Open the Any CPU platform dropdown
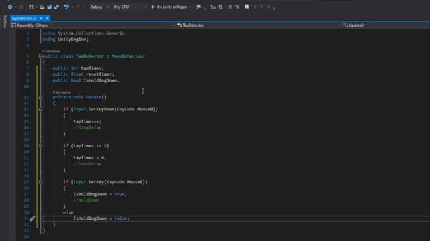430x241 pixels. click(x=130, y=7)
